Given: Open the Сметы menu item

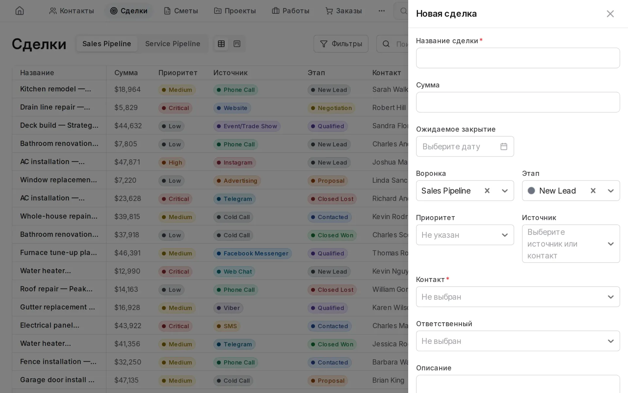Looking at the screenshot, I should point(181,11).
